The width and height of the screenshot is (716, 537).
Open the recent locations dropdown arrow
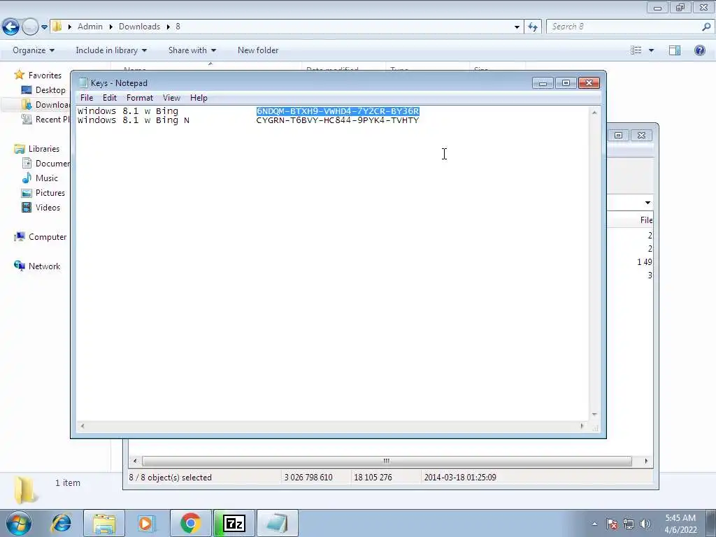[44, 27]
